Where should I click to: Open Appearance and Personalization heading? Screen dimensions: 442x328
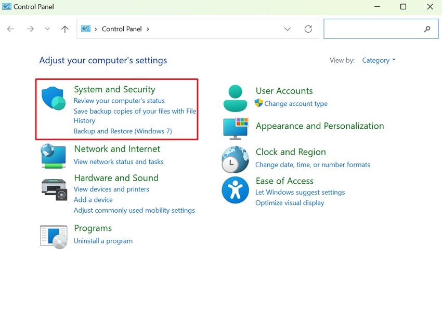pyautogui.click(x=320, y=126)
